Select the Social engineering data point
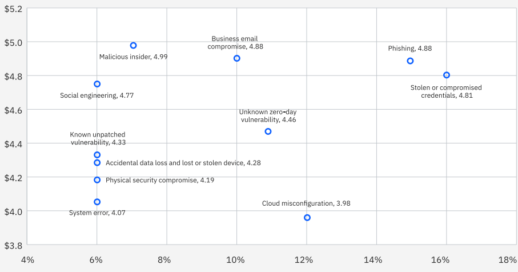Viewport: 518px width, 272px height. tap(97, 84)
